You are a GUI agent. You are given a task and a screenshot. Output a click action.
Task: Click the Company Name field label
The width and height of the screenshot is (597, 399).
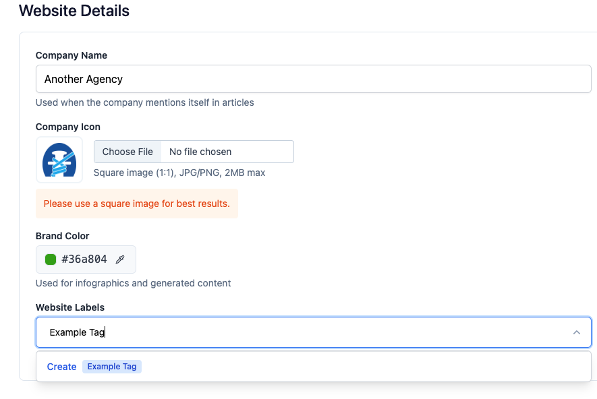72,55
